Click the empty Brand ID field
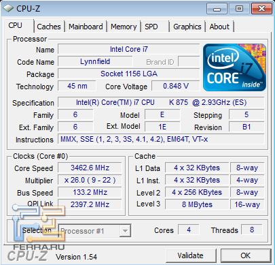The image size is (275, 265). click(x=189, y=61)
